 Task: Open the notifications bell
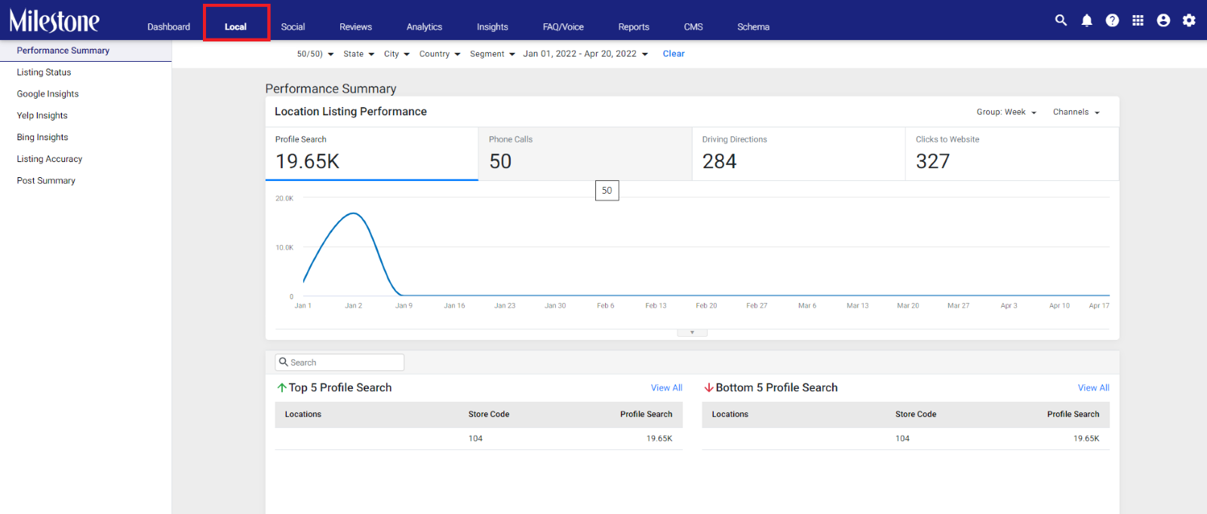point(1086,20)
